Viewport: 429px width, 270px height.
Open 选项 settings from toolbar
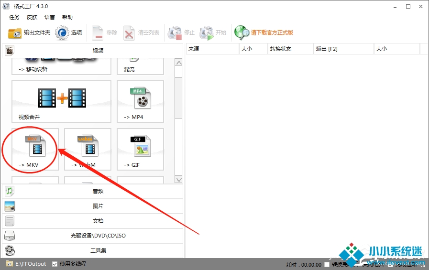coord(69,32)
